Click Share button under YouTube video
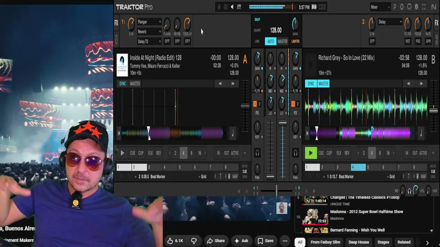Image resolution: width=440 pixels, height=247 pixels. (x=216, y=241)
